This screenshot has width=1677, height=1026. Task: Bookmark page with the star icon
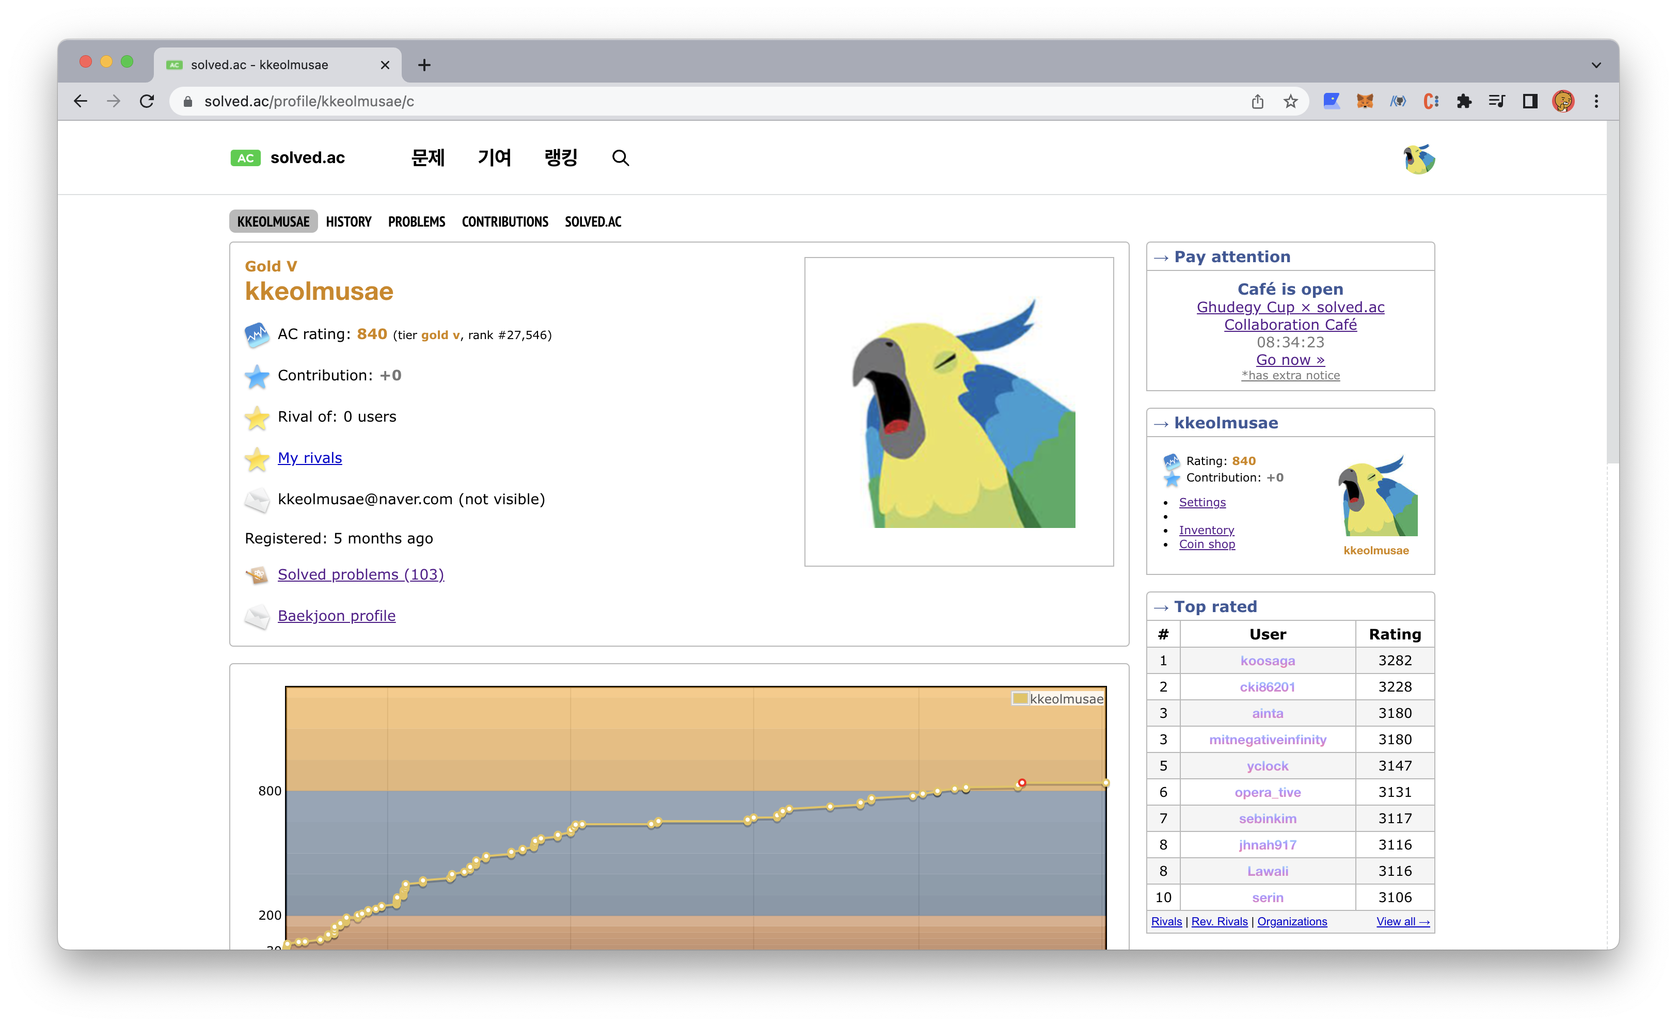(1290, 101)
